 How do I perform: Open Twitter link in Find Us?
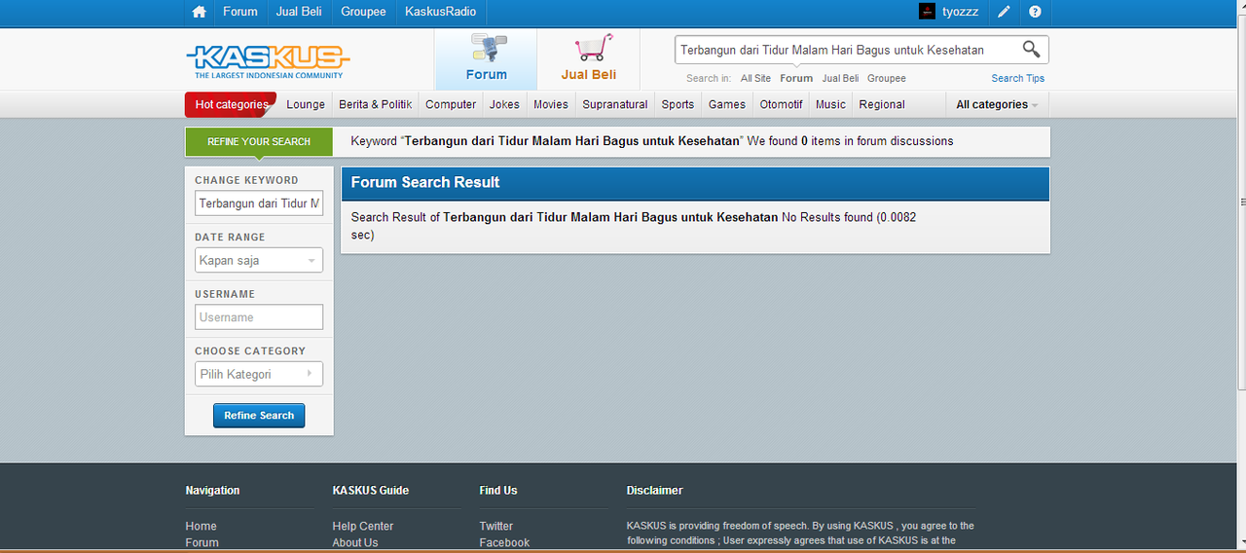coord(496,526)
